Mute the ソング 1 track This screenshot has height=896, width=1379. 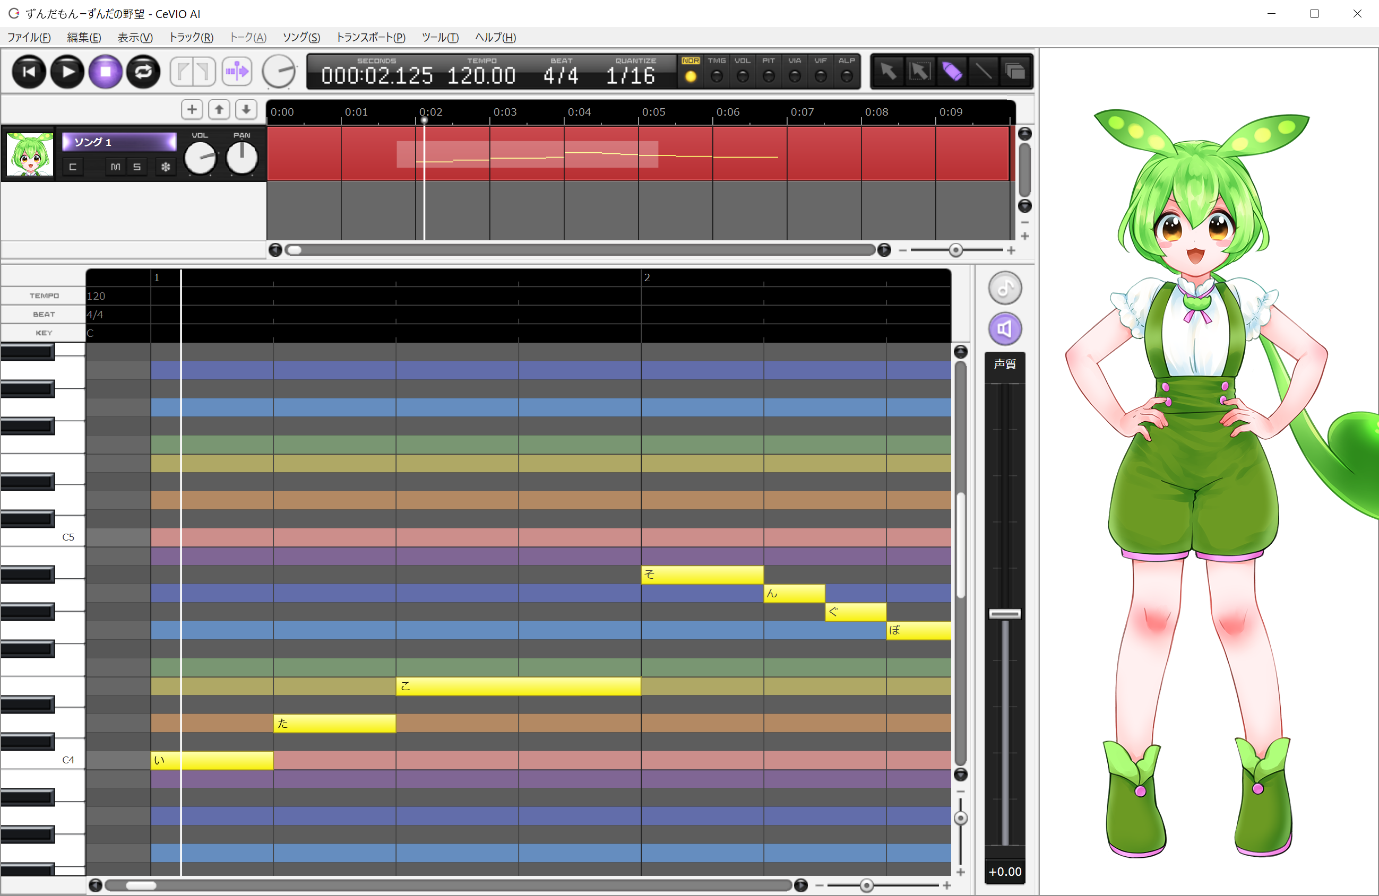pyautogui.click(x=115, y=167)
